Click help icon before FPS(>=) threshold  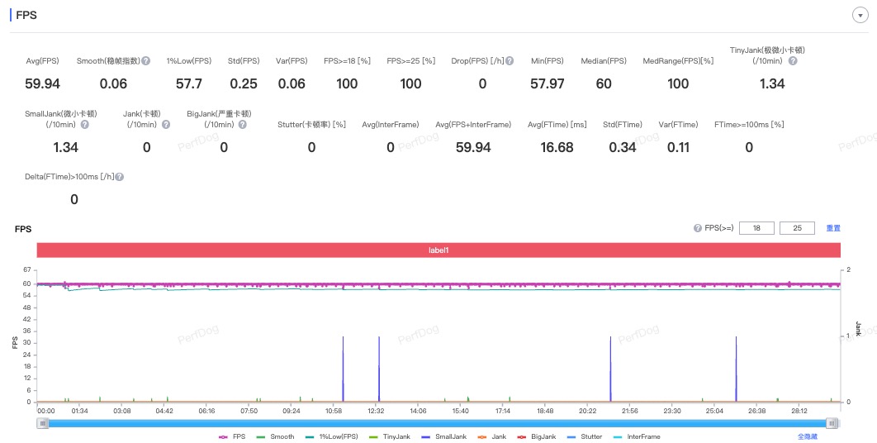click(x=698, y=228)
